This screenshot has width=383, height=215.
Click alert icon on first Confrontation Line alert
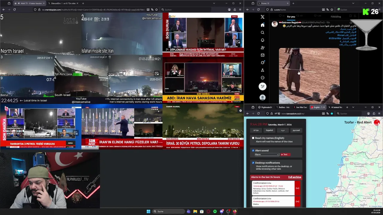[x=297, y=188]
